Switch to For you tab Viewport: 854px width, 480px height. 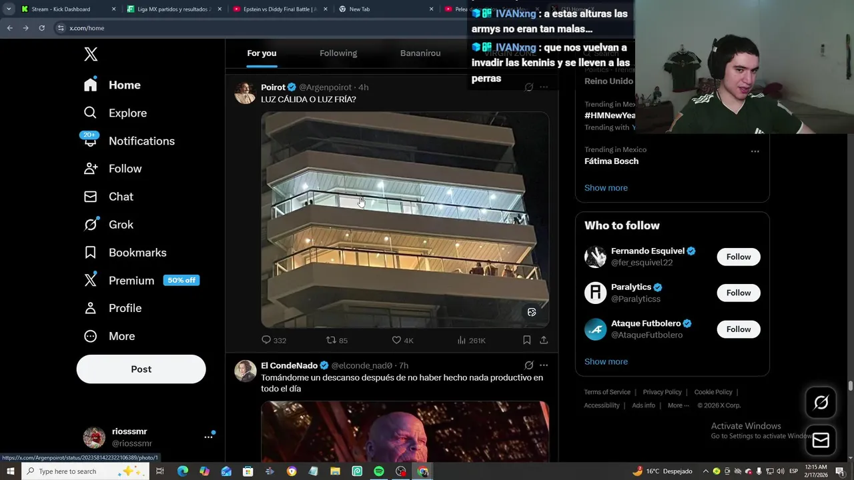tap(262, 53)
